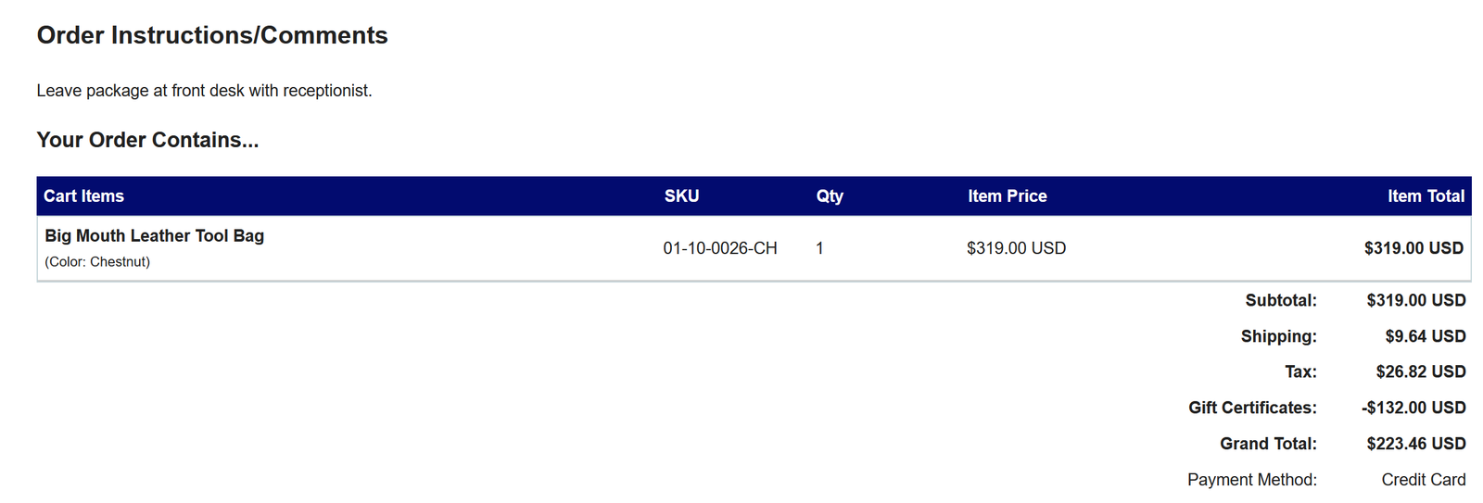Screen dimensions: 1483x503
Task: Click the Color: Chestnut option text
Action: click(x=97, y=262)
